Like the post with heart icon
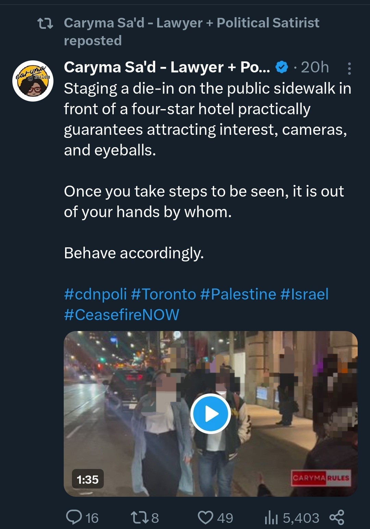Screen dimensions: 370x529 point(206,517)
